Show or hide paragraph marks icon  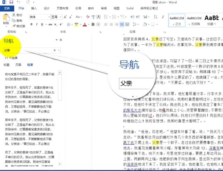coord(163,17)
